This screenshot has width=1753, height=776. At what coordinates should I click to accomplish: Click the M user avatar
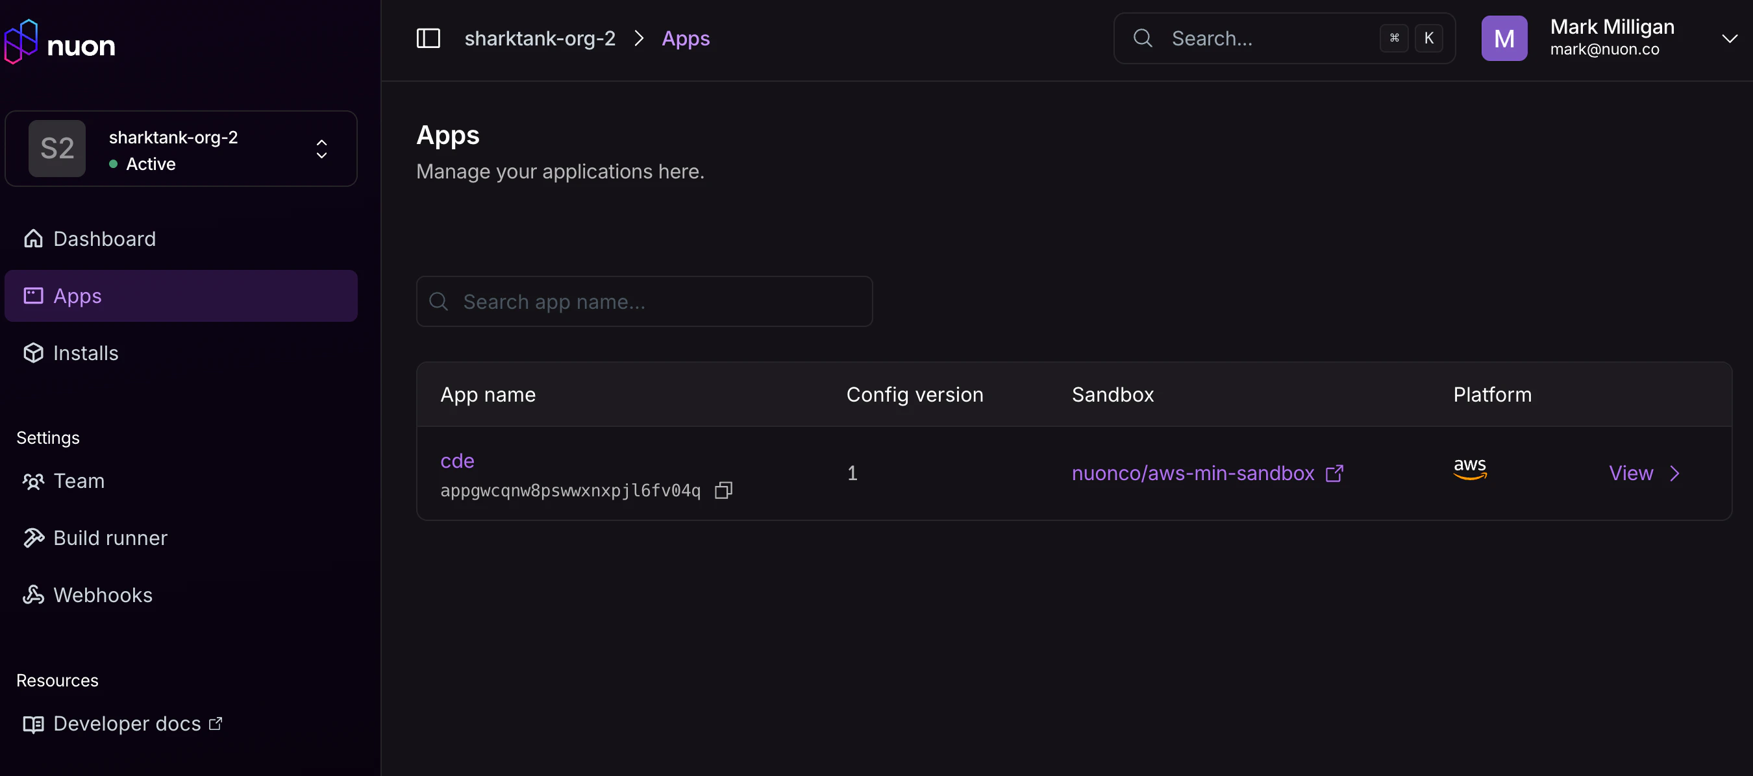pyautogui.click(x=1504, y=38)
